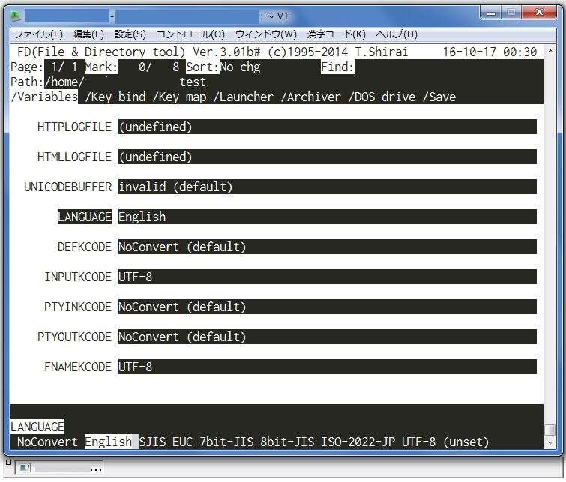566x482 pixels.
Task: Click the scrollbar up arrow
Action: [550, 52]
